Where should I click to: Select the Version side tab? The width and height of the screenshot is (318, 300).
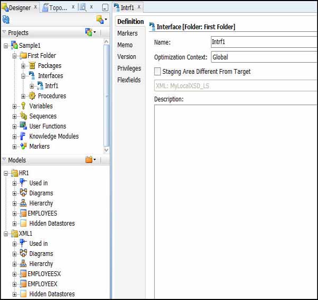click(x=127, y=56)
